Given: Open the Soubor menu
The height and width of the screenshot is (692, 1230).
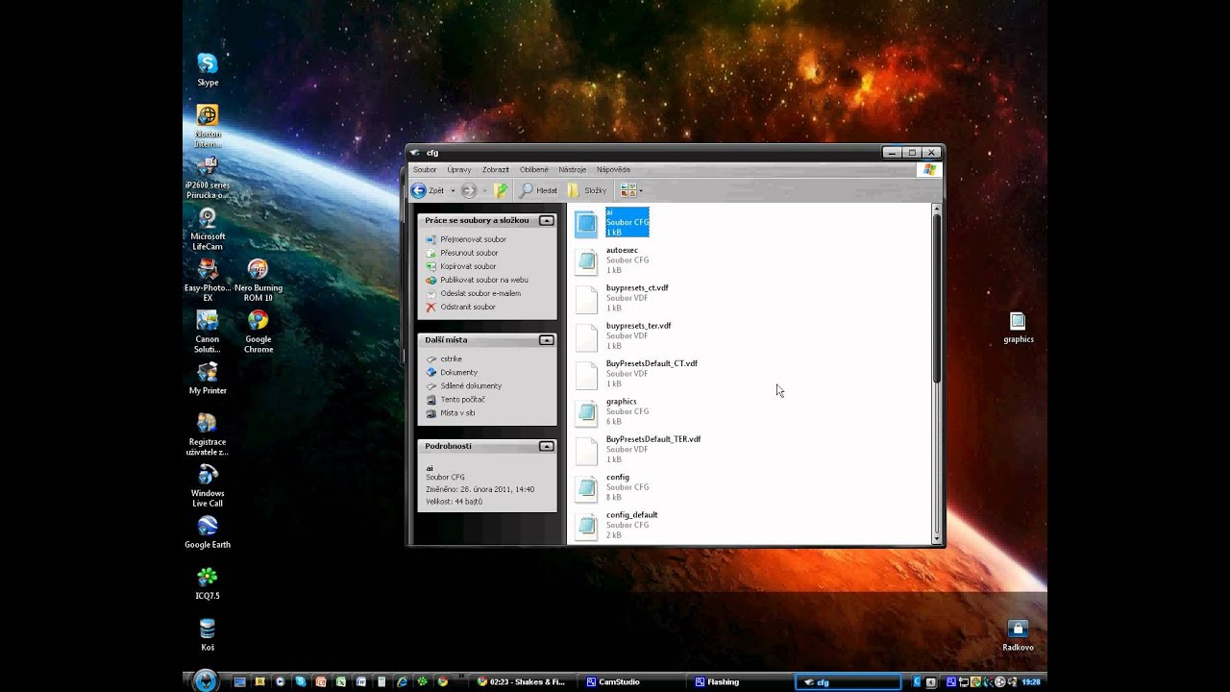Looking at the screenshot, I should [x=425, y=169].
